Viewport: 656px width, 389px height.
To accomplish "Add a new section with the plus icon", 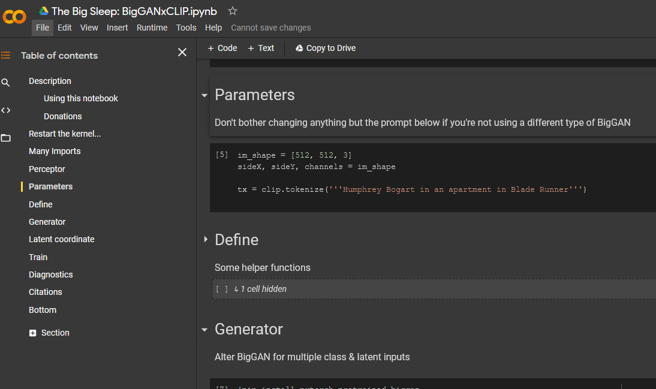I will coord(32,333).
